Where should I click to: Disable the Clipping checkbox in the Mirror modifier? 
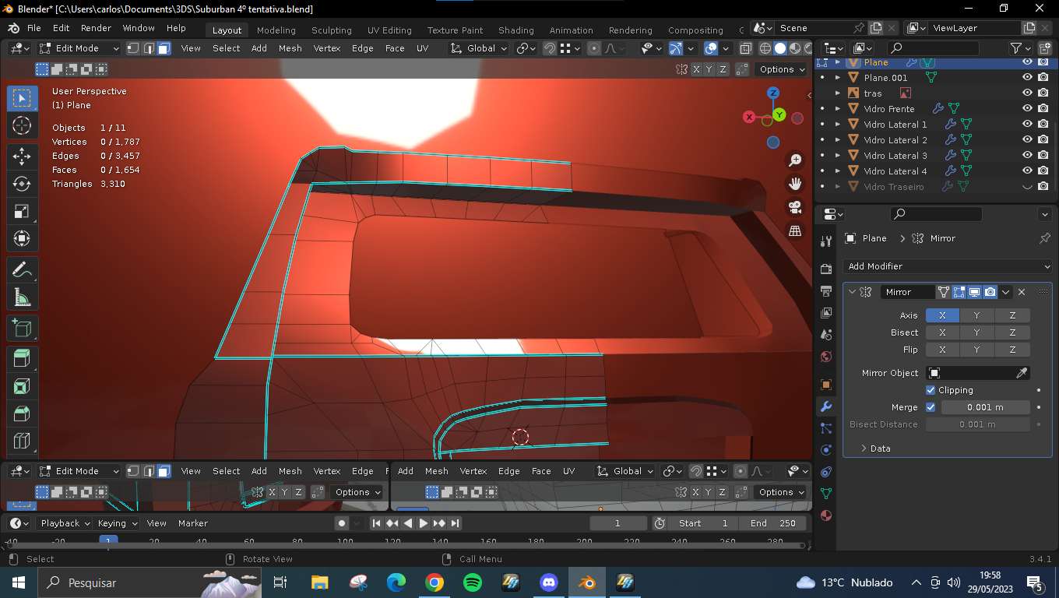click(x=931, y=390)
